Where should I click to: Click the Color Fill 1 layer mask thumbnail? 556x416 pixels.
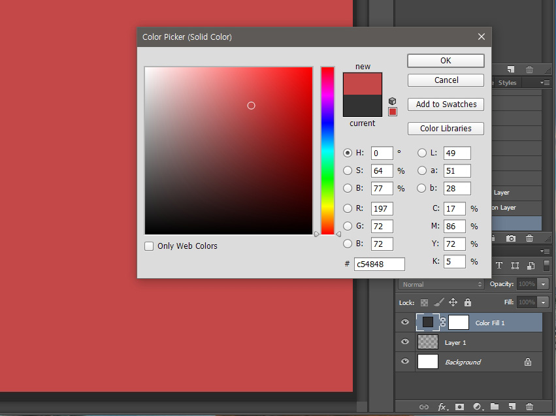tap(459, 323)
